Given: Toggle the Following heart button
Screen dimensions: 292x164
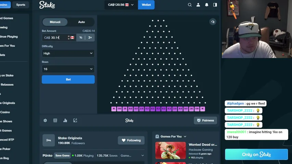Looking at the screenshot, I should 131,140.
